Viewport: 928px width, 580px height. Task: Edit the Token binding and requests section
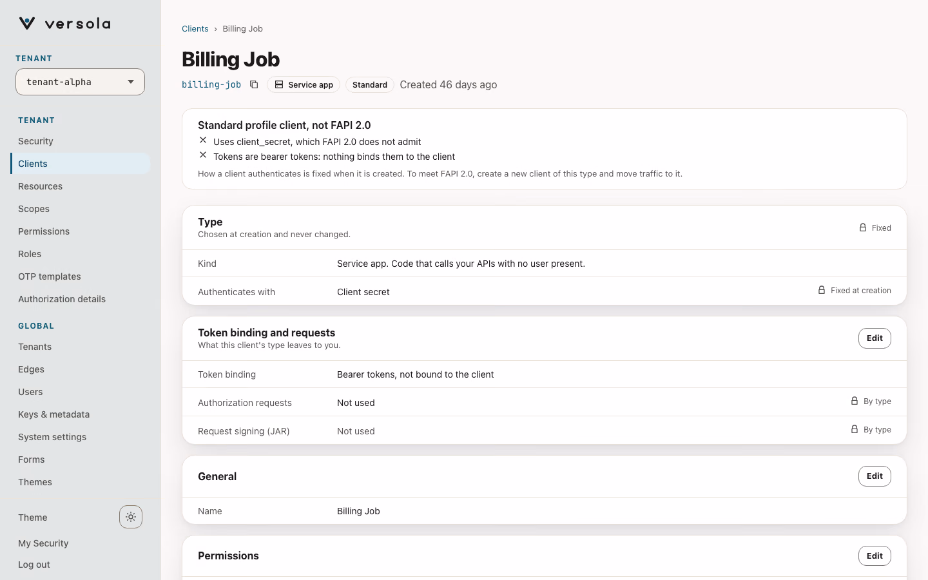tap(875, 338)
